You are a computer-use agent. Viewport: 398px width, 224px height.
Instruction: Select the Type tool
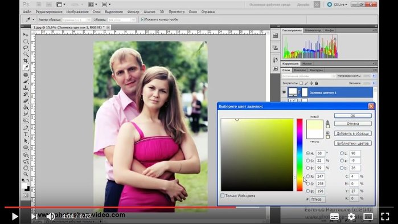(26, 135)
